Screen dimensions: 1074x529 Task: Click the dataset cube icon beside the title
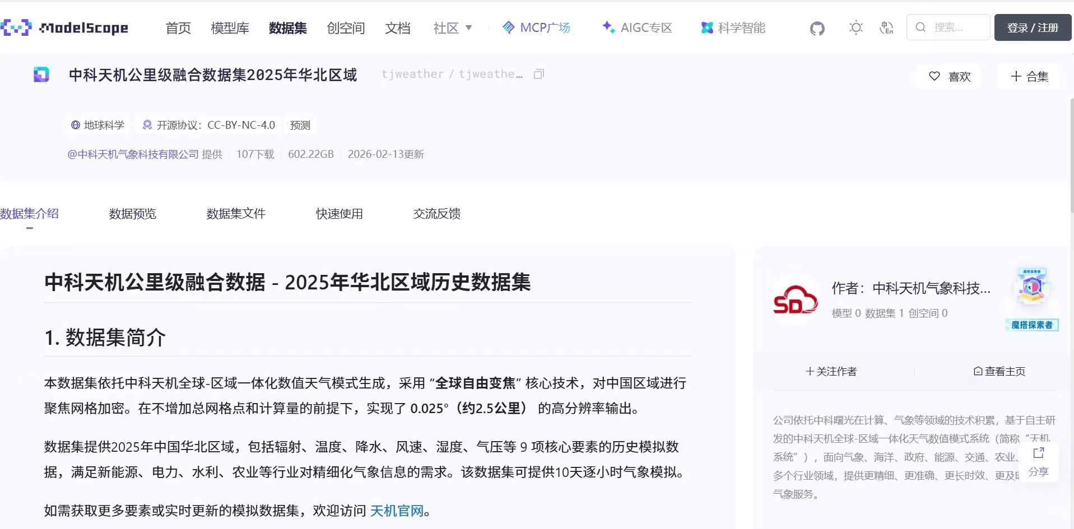pyautogui.click(x=41, y=74)
